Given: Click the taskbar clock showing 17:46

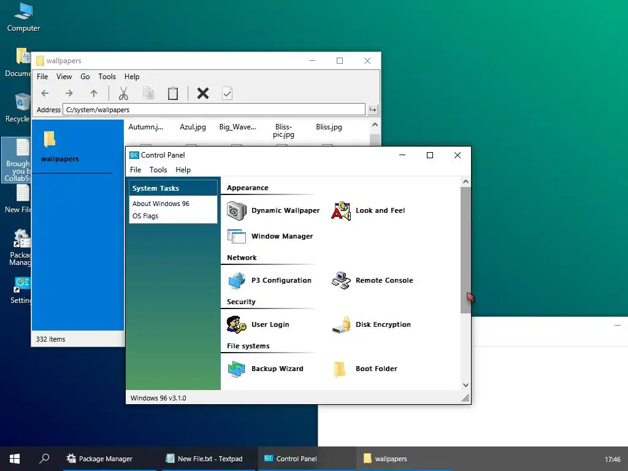Looking at the screenshot, I should pyautogui.click(x=613, y=460).
